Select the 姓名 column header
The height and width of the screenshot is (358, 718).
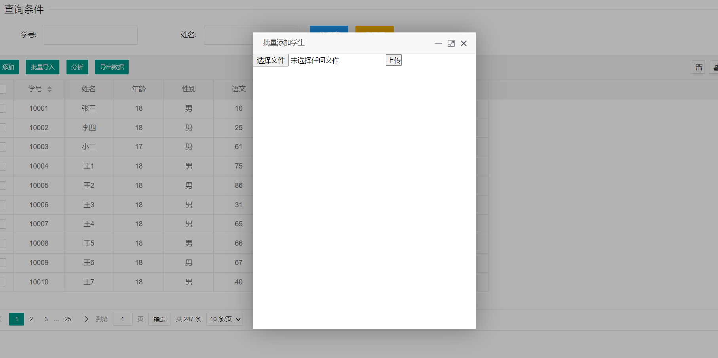[89, 89]
